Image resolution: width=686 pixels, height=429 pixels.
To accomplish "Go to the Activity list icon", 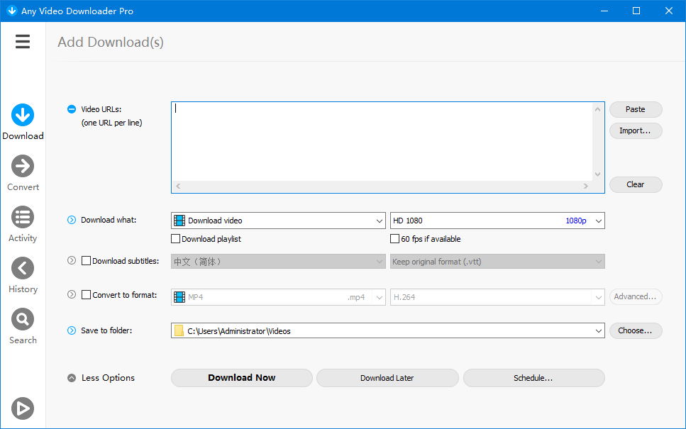I will 23,218.
